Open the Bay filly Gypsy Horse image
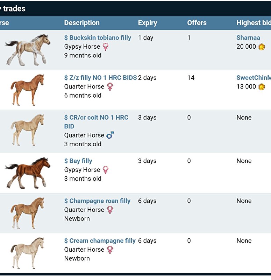 click(28, 173)
